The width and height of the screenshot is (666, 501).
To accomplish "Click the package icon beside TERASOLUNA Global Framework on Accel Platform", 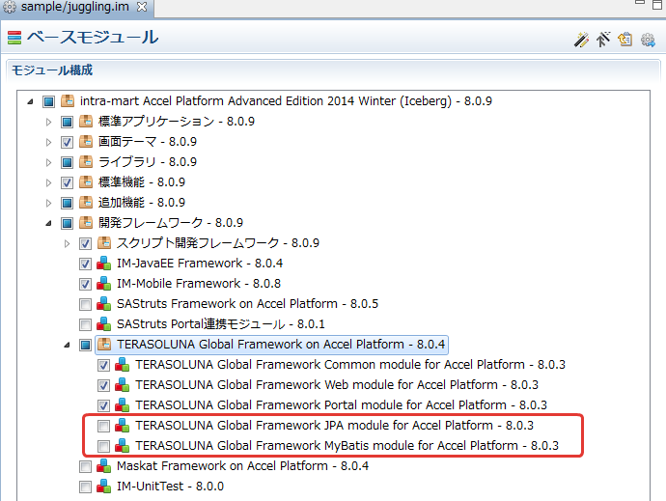I will (x=104, y=345).
